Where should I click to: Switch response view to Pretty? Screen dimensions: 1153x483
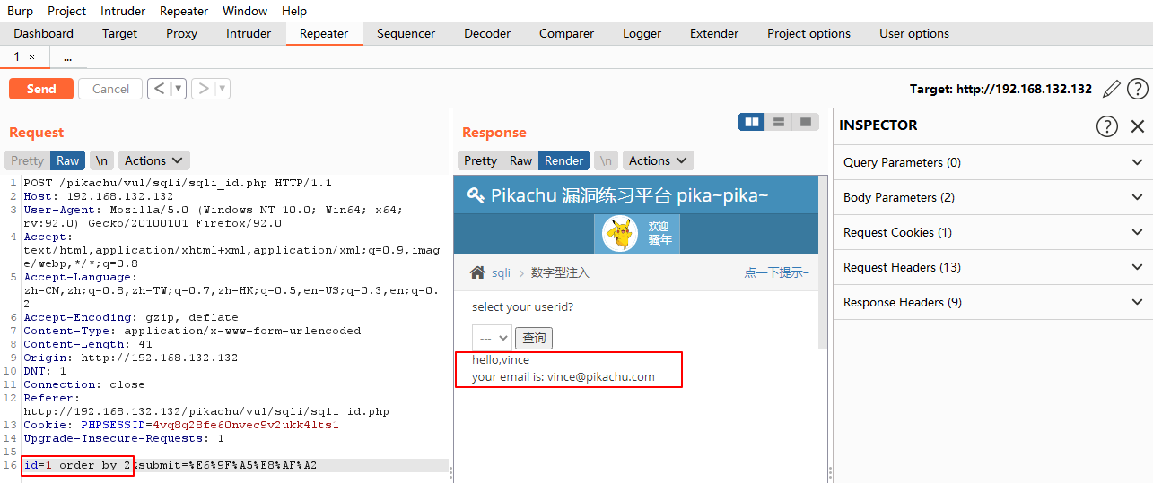pyautogui.click(x=480, y=160)
